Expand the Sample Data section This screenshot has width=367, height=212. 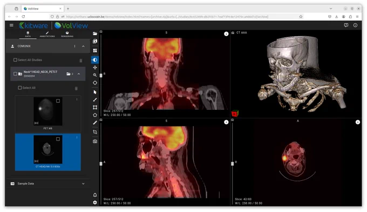point(83,184)
